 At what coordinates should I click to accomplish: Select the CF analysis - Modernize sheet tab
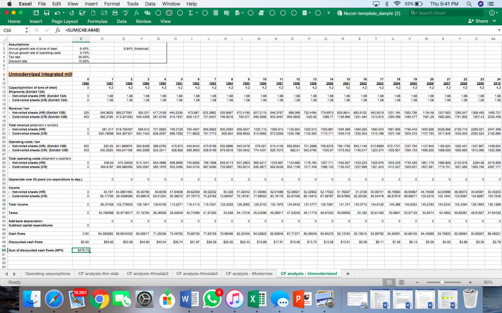click(249, 273)
